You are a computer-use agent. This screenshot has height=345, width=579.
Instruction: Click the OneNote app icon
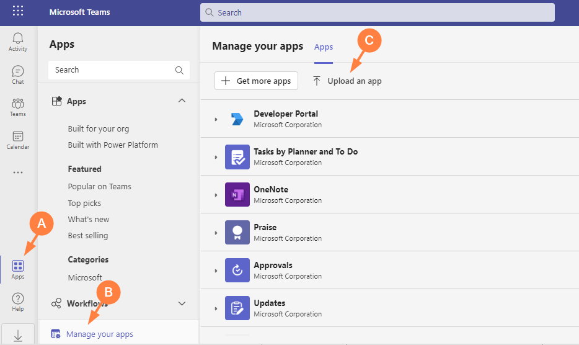point(237,195)
